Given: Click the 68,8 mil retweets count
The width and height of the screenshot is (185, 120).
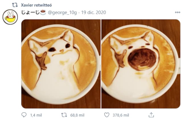Looking at the screenshot, I should click(x=77, y=115).
